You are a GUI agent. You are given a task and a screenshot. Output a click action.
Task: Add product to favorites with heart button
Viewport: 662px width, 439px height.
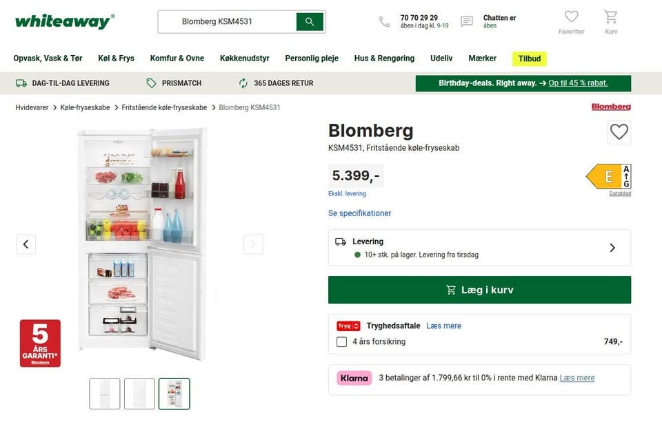(619, 132)
